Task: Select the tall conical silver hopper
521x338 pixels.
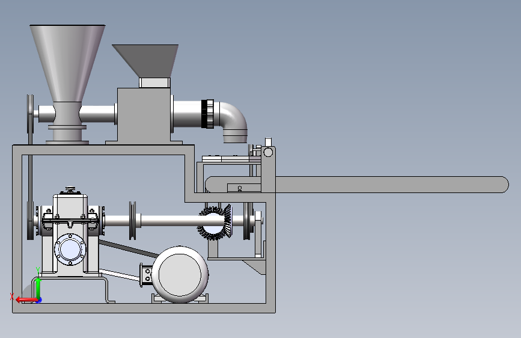Action: point(67,63)
